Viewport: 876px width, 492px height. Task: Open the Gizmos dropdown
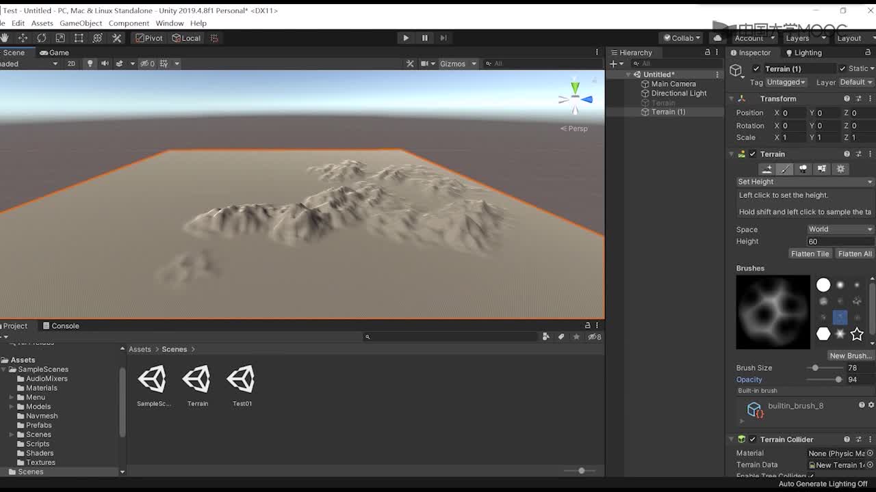point(458,64)
